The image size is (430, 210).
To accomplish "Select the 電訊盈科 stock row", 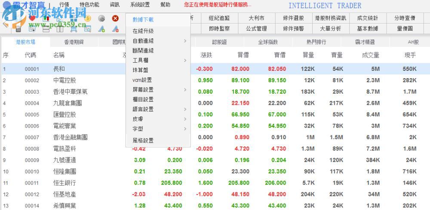I will [x=215, y=149].
